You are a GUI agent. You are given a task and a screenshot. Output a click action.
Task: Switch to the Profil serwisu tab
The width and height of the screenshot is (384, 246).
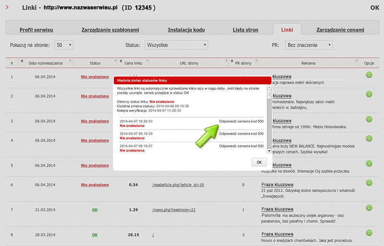coord(36,30)
